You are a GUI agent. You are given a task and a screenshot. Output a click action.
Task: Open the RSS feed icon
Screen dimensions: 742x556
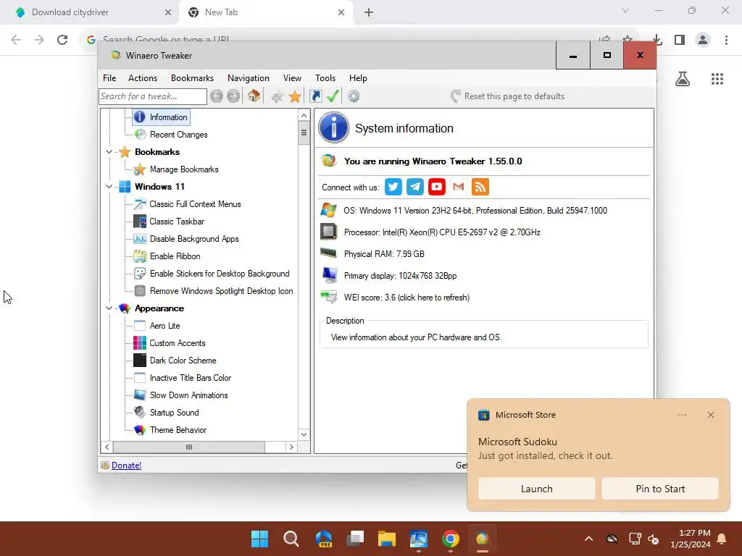click(480, 187)
